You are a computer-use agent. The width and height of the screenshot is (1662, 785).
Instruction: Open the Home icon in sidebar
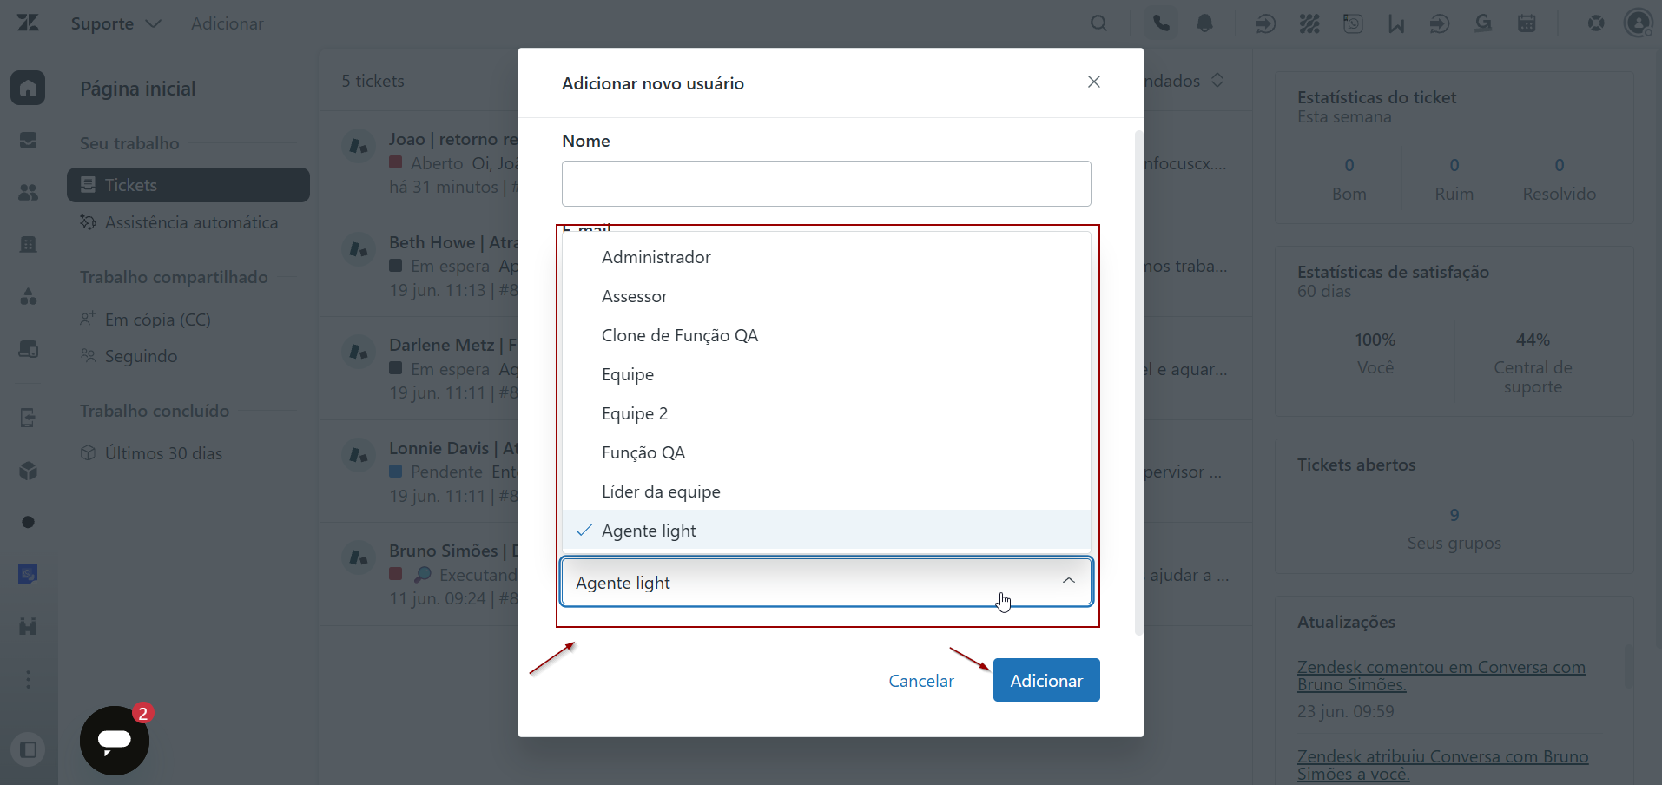(28, 88)
